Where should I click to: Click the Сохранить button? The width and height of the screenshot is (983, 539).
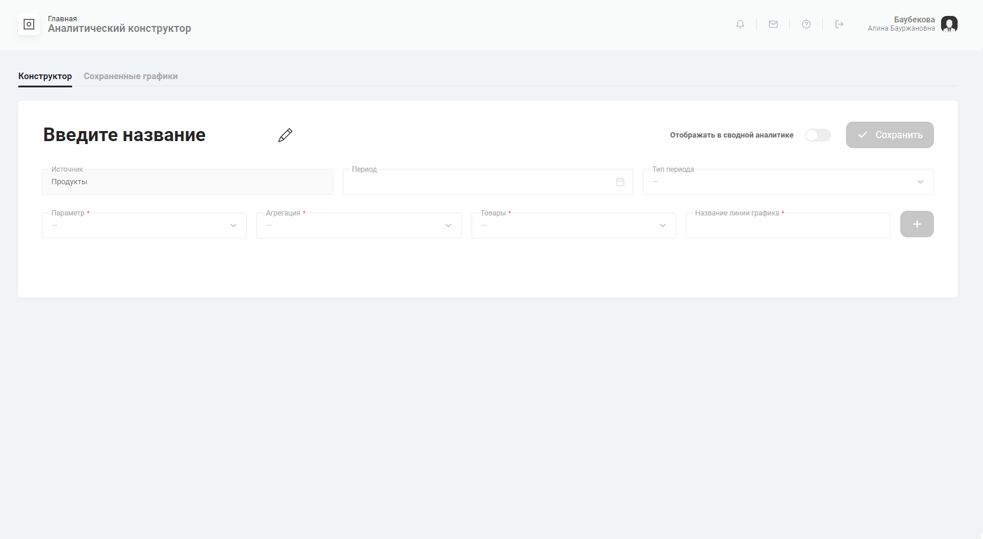click(x=890, y=135)
